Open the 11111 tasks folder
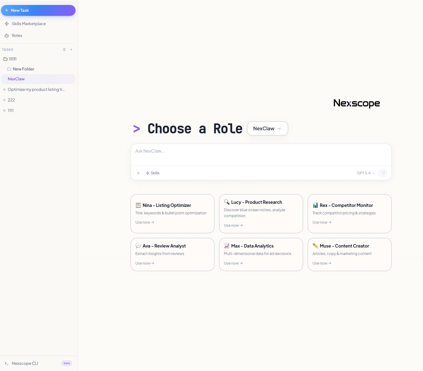The image size is (423, 371). pos(13,59)
